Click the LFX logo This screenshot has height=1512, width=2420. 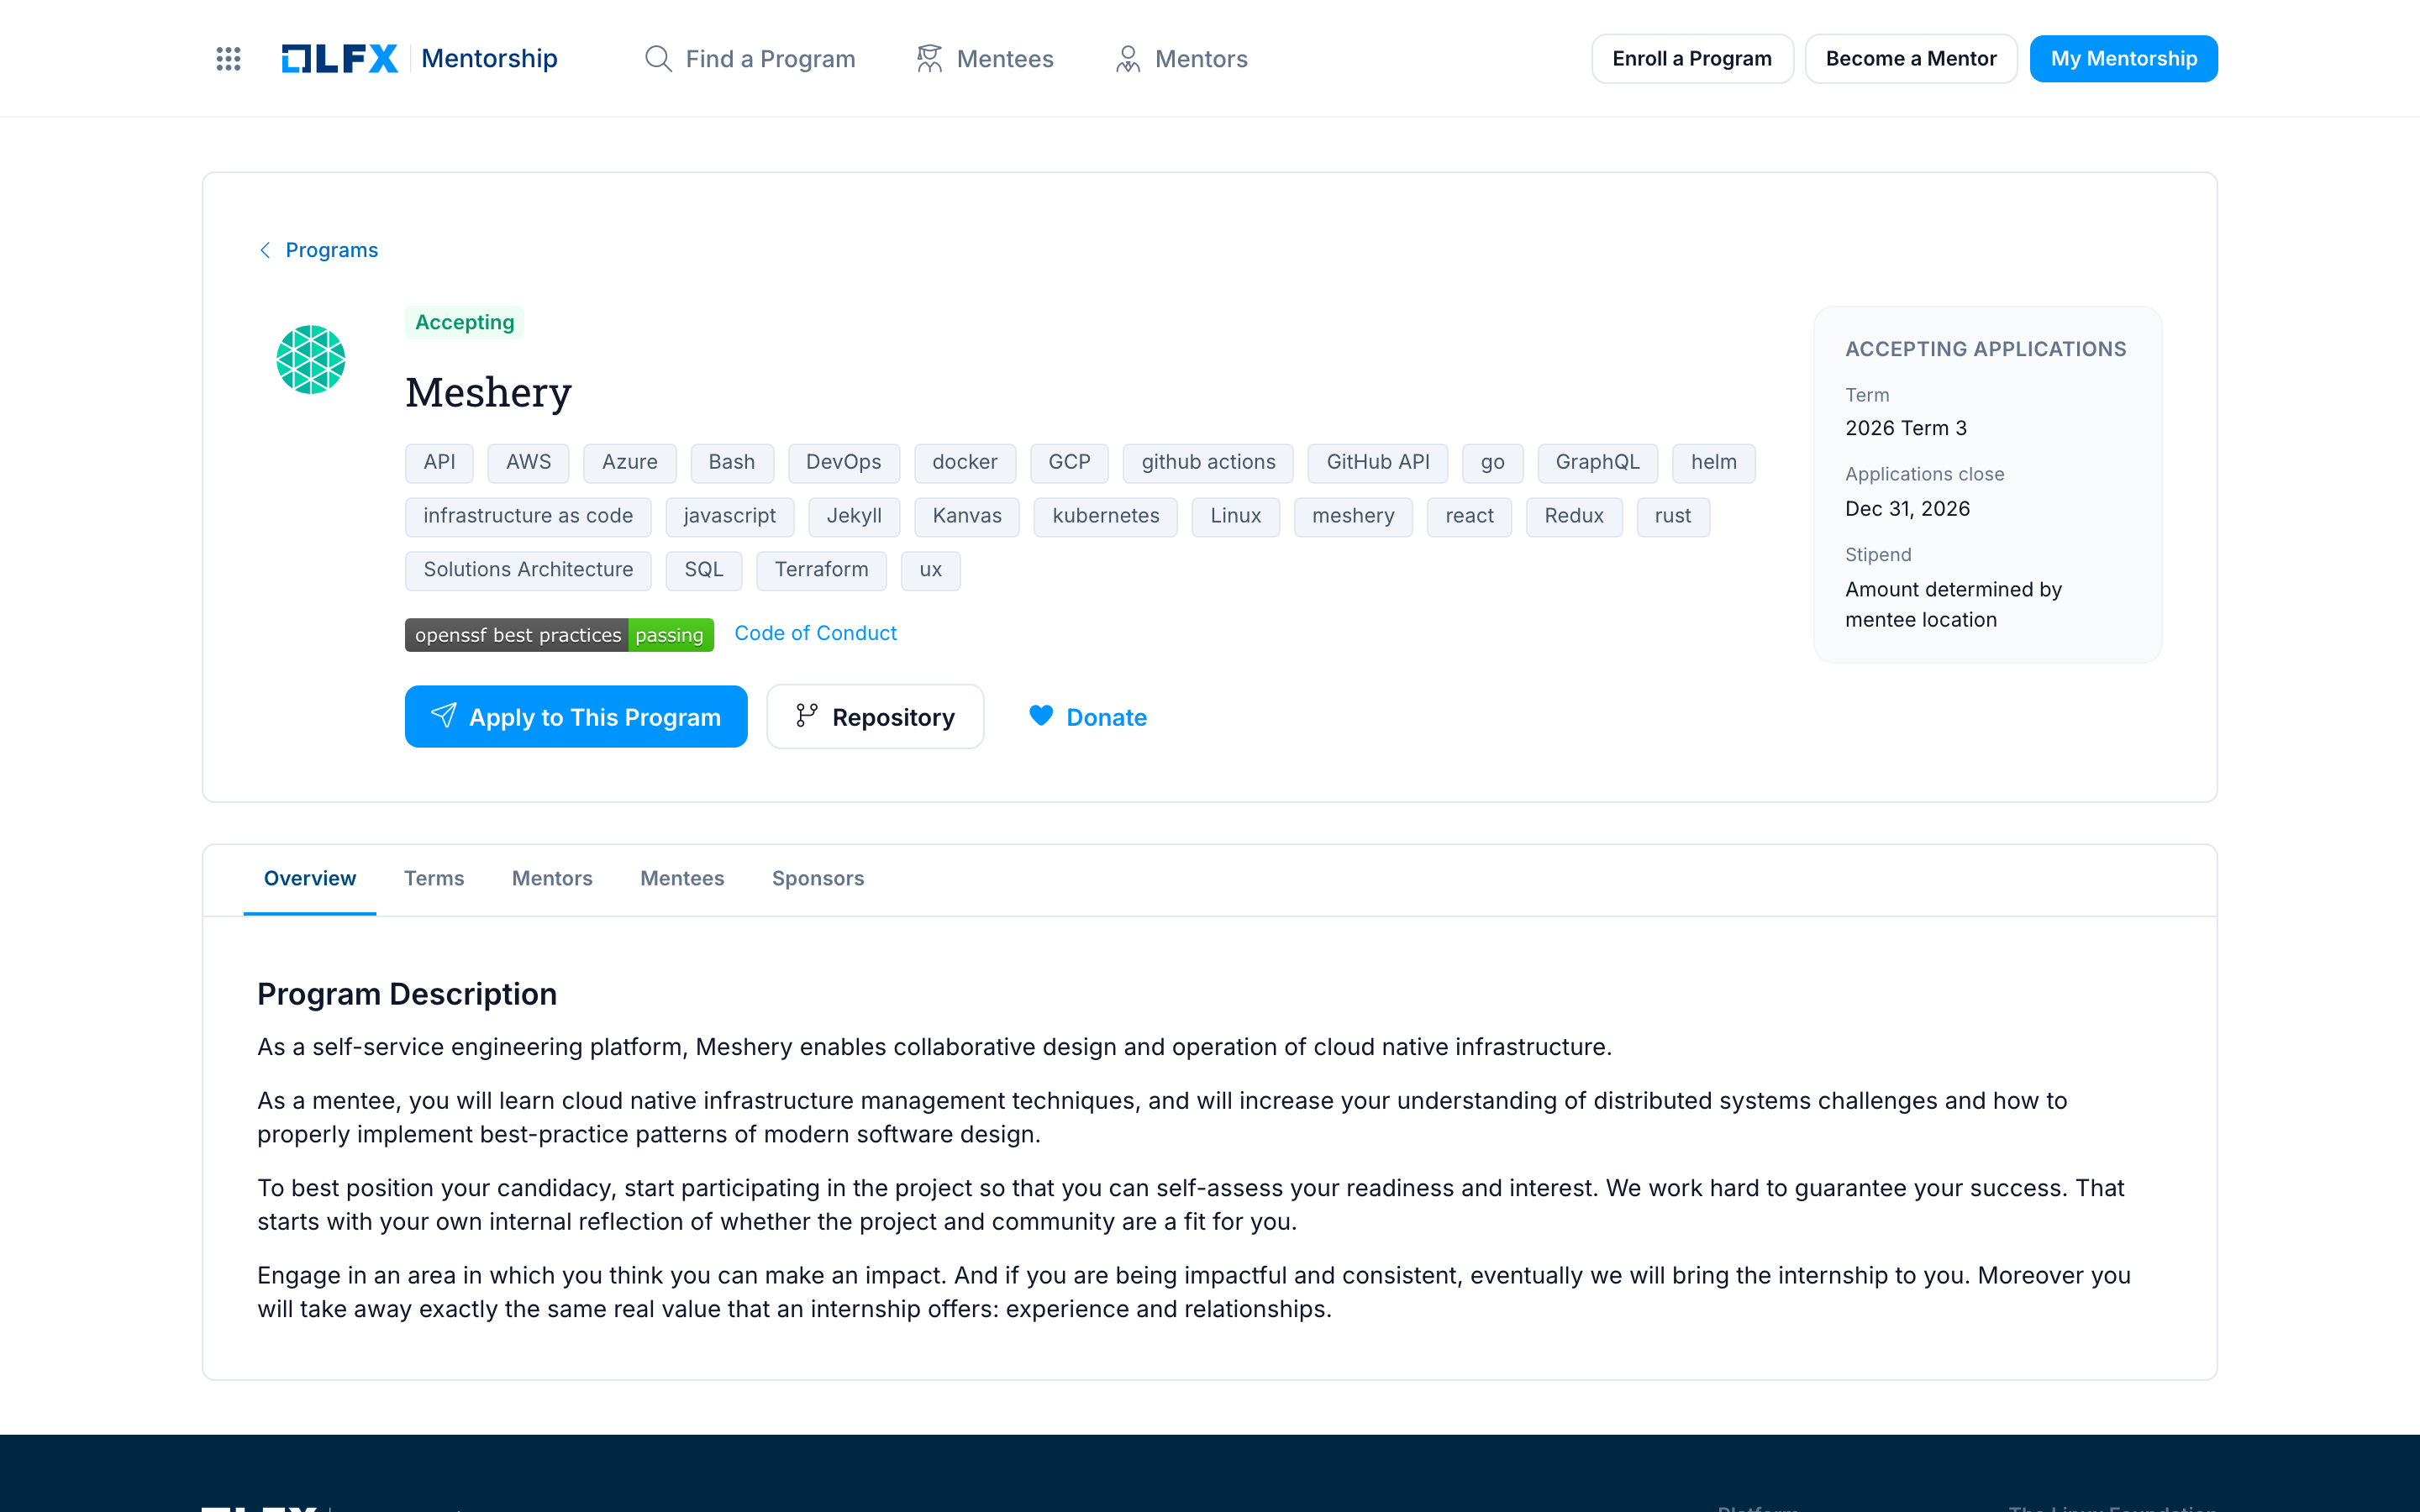(x=340, y=59)
